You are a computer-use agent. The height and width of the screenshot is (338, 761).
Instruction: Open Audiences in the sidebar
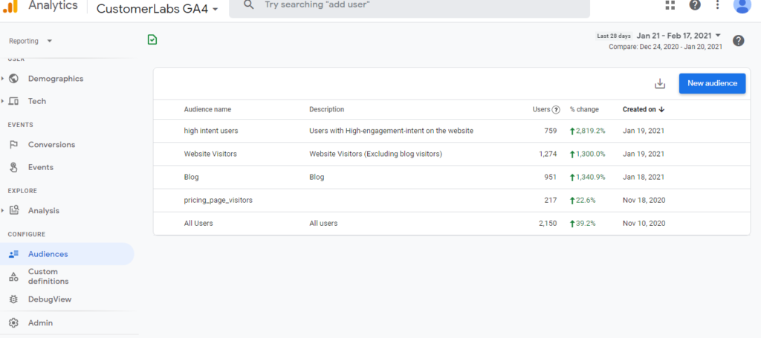click(x=67, y=254)
